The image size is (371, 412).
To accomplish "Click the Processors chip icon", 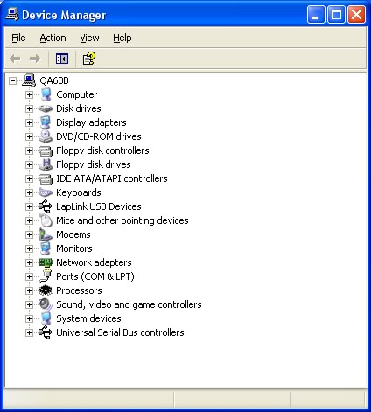I will 45,290.
